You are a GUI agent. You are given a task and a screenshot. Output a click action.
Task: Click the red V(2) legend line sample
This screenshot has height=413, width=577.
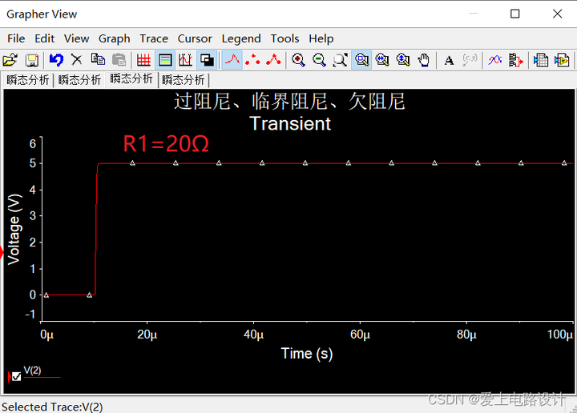point(42,377)
